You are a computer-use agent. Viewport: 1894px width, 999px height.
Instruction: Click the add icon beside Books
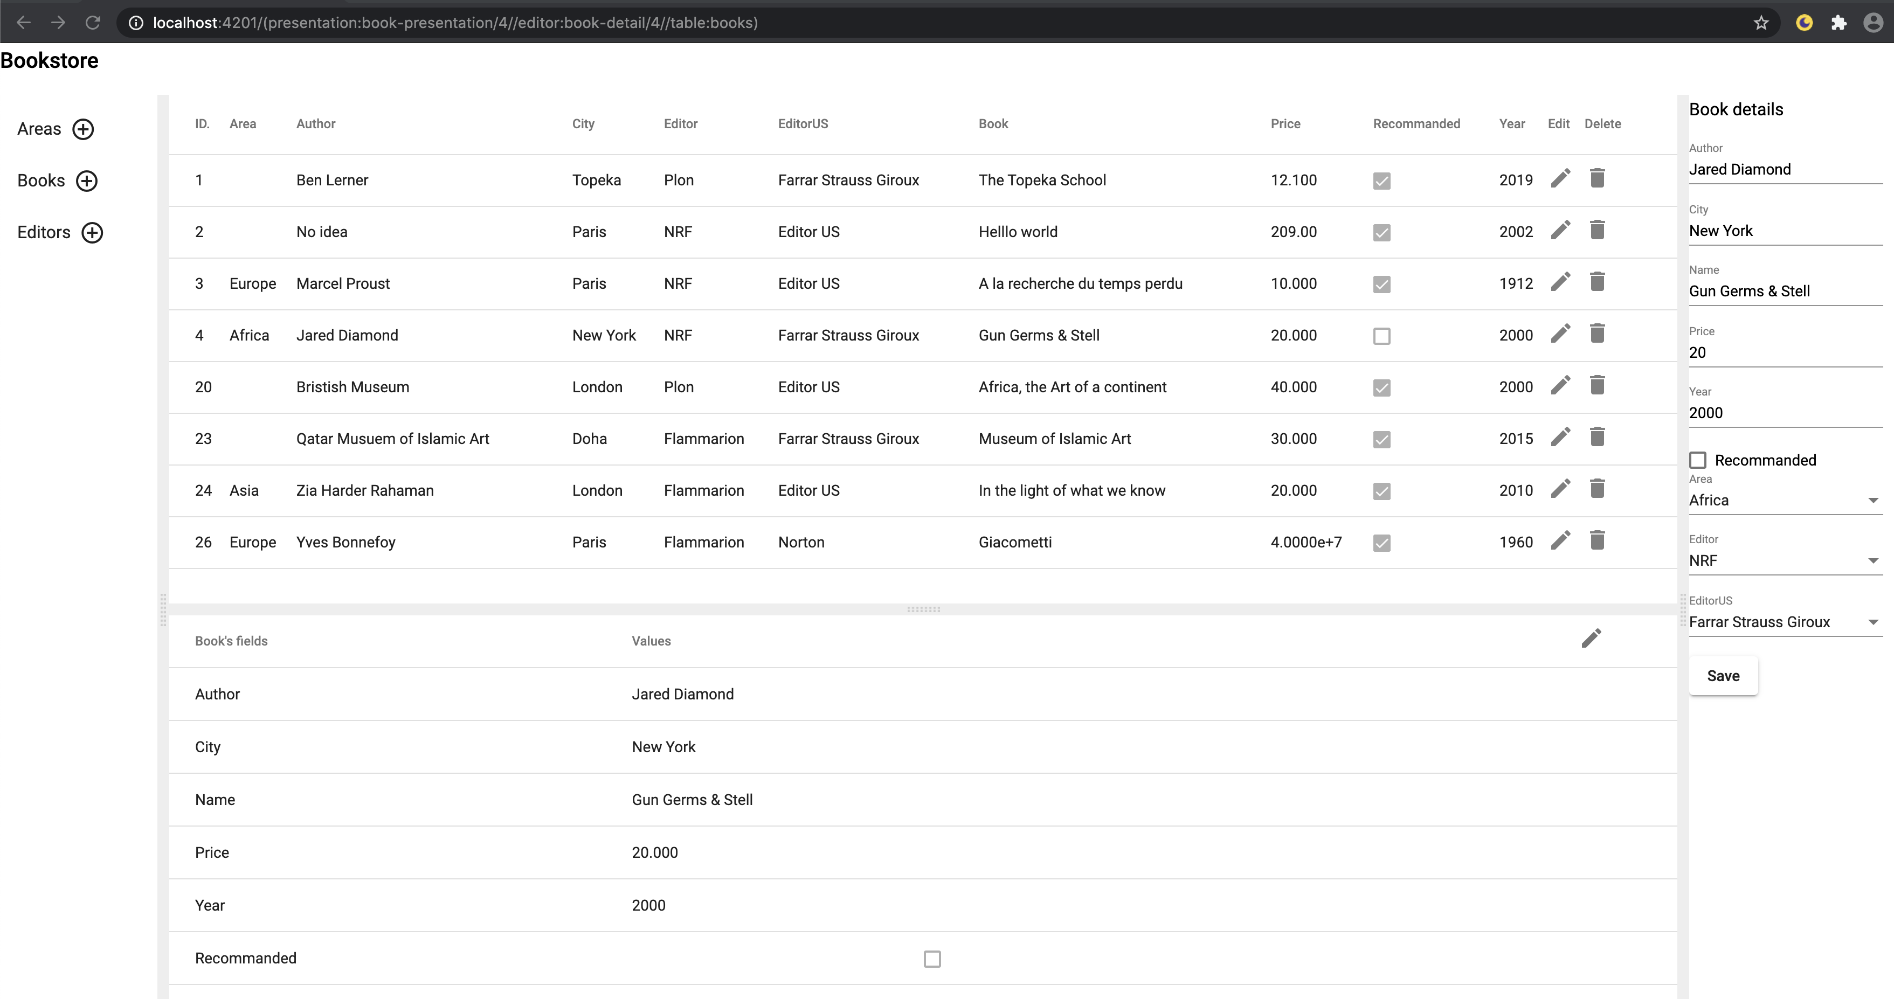click(x=87, y=181)
